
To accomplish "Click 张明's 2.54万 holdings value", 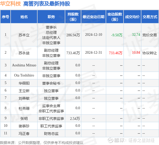I will click(75, 119).
